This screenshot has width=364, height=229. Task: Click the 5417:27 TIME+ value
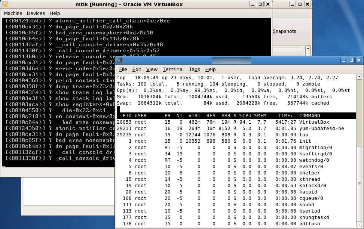[286, 122]
